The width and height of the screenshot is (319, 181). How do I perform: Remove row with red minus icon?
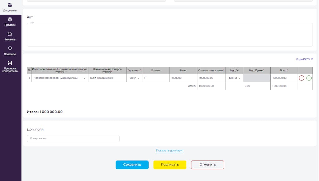pyautogui.click(x=302, y=78)
